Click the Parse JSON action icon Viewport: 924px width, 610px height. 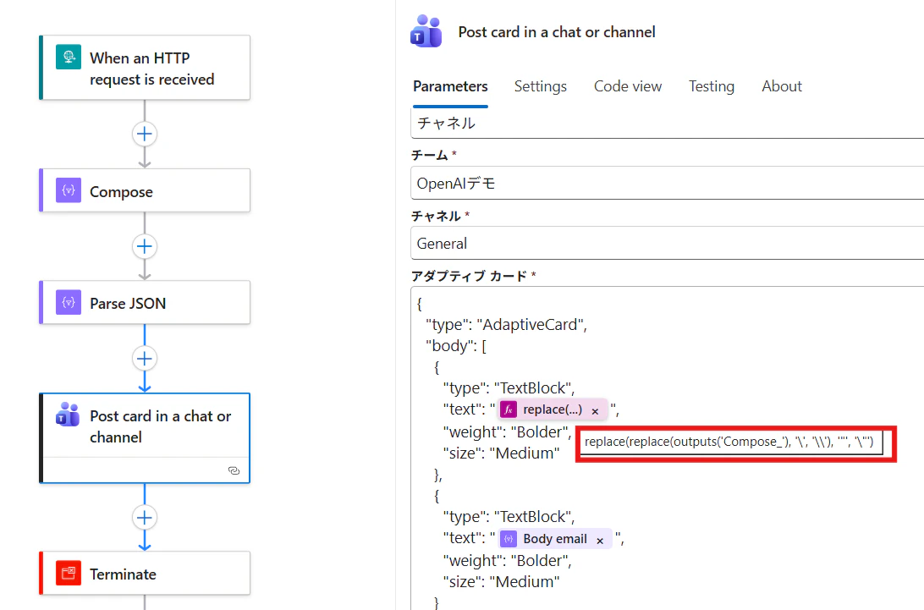pos(69,302)
